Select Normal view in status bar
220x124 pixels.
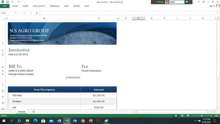pyautogui.click(x=176, y=116)
